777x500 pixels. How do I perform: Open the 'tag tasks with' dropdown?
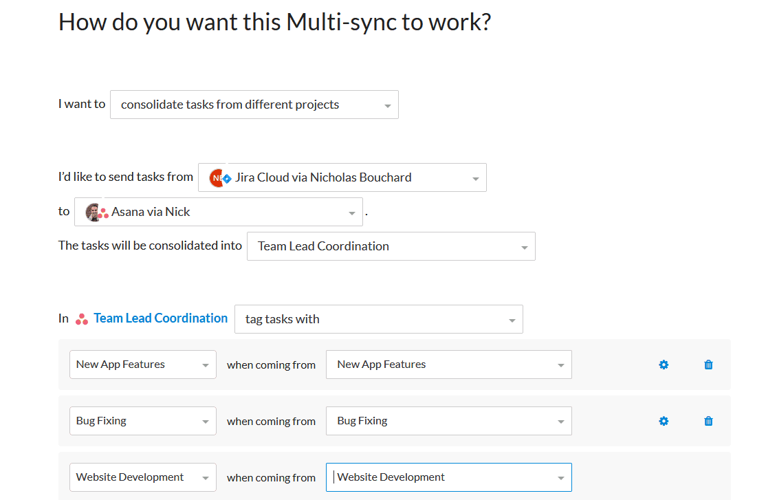click(x=379, y=319)
